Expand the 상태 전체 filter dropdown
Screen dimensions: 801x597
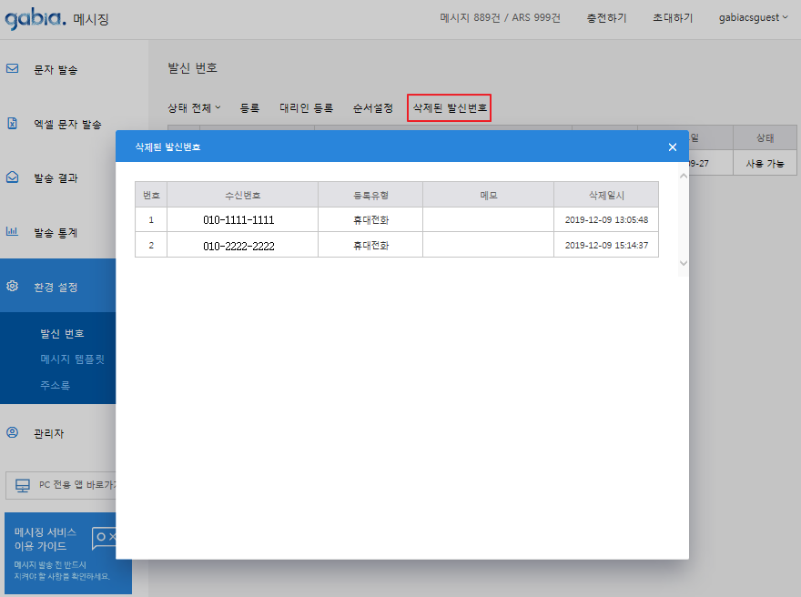pos(195,107)
